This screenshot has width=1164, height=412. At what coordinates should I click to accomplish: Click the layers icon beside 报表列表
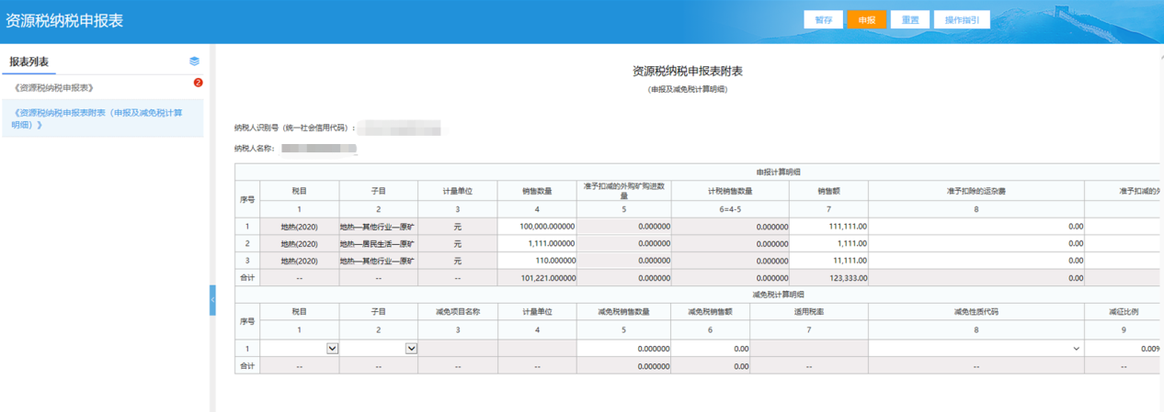pos(194,61)
